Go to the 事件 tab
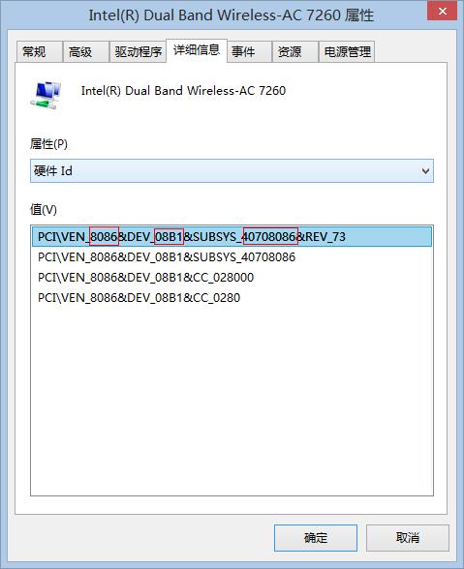This screenshot has width=464, height=569. 249,51
